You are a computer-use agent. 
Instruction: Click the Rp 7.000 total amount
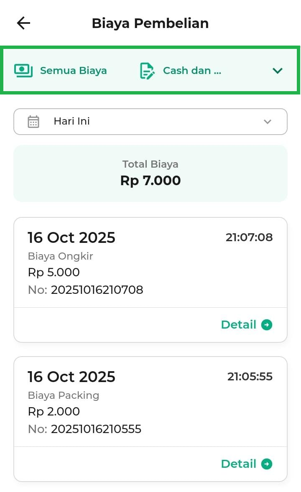click(150, 181)
